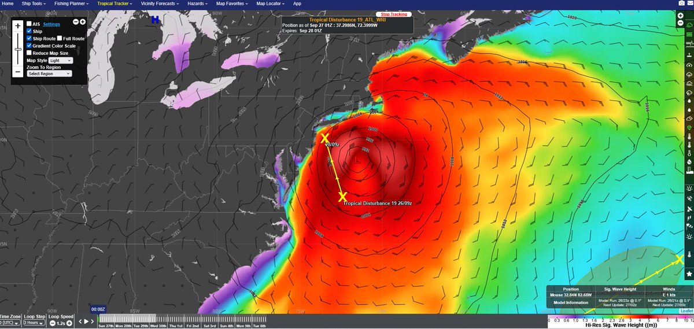Decrease loop speed with minus button
This screenshot has width=694, height=329.
pos(53,323)
